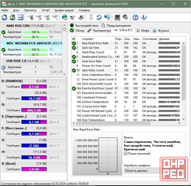Select the Spin Up Time attribute row
191x186 pixels.
pos(126,48)
